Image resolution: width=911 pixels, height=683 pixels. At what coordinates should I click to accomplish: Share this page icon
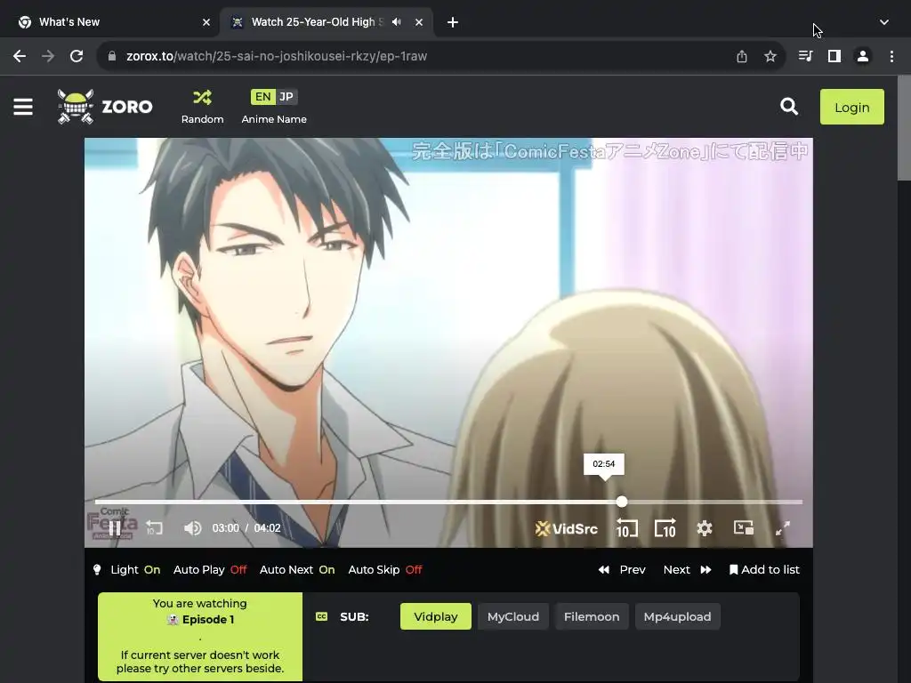[741, 56]
